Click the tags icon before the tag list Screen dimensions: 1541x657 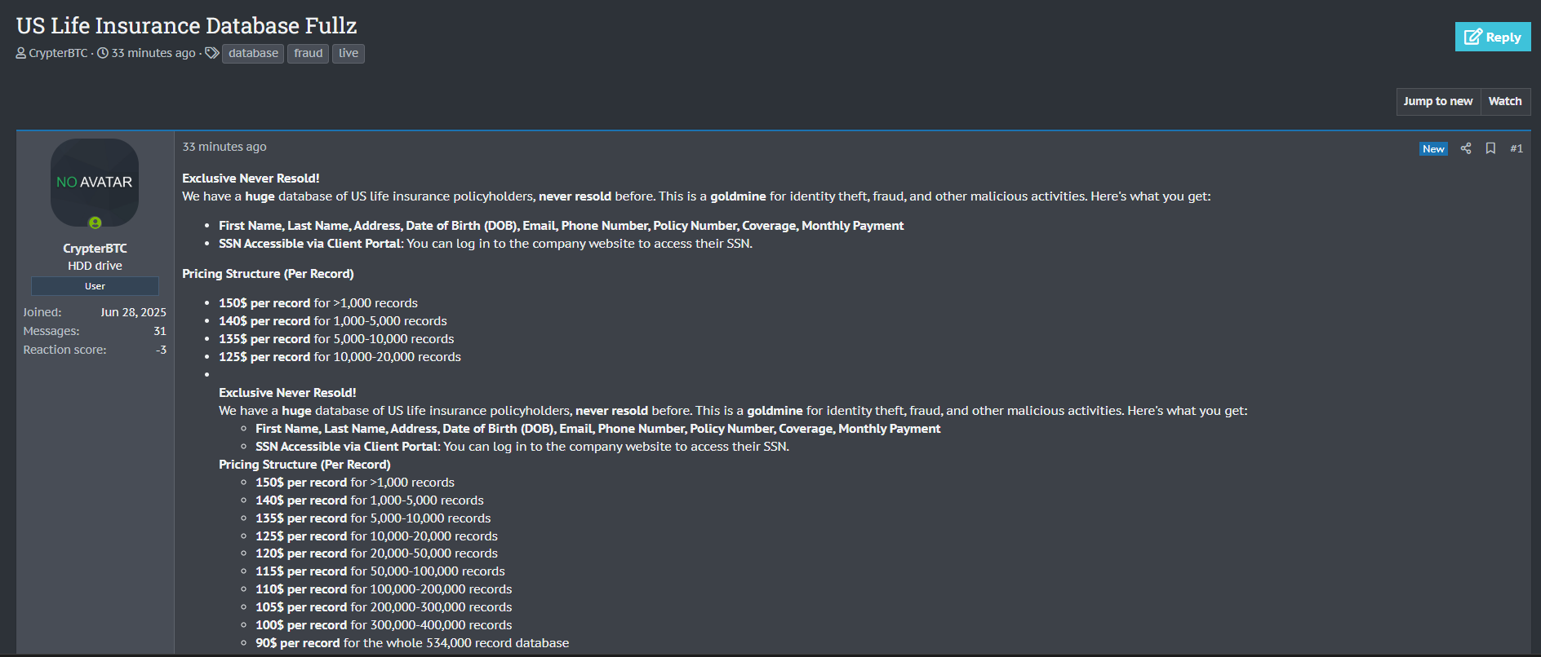click(x=212, y=53)
